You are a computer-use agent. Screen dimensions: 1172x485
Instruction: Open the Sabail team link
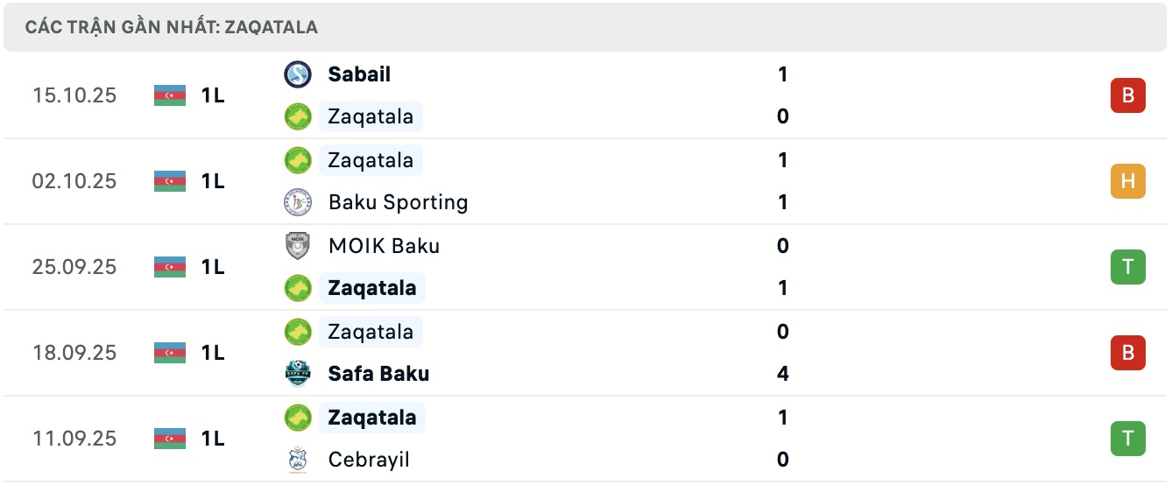click(x=359, y=74)
